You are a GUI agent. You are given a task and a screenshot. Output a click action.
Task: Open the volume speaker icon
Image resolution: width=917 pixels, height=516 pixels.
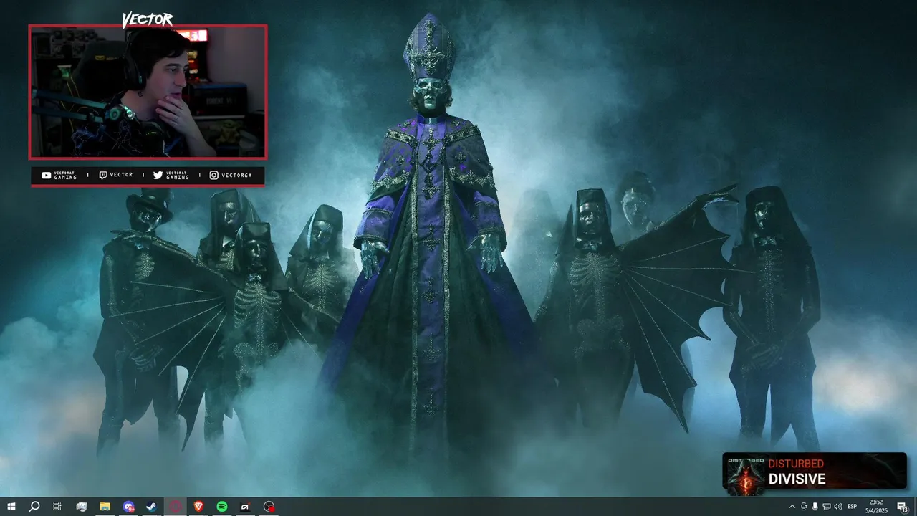(x=838, y=507)
